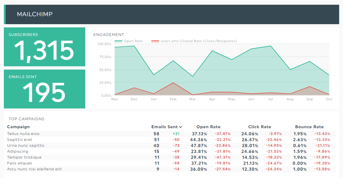Click the 50.00% y-axis label

105,70
